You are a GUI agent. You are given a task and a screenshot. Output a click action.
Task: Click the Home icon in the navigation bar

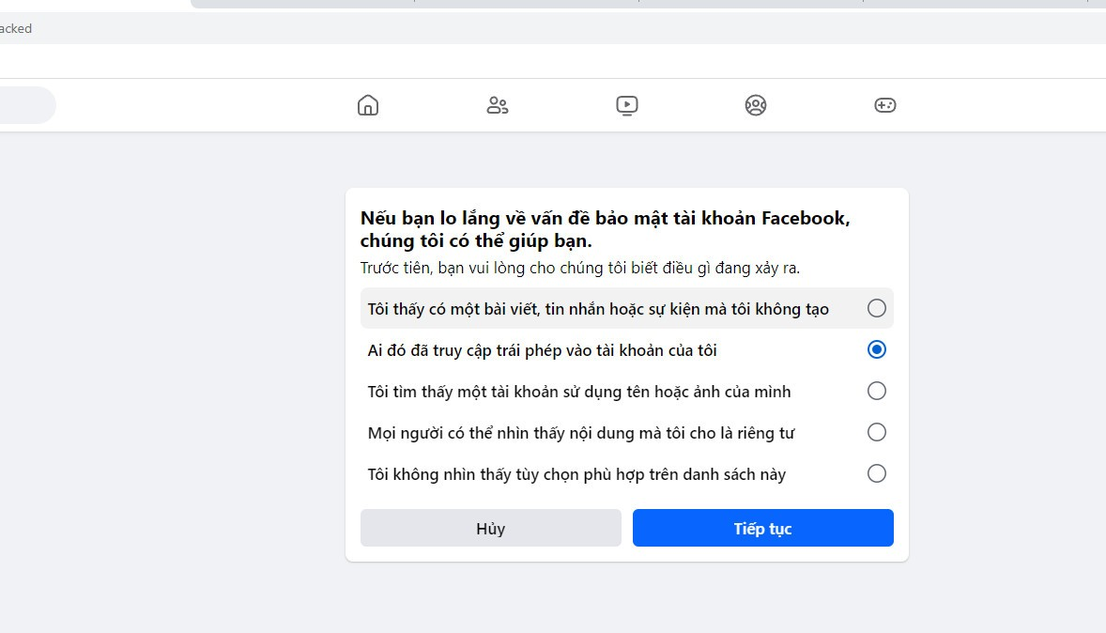point(367,104)
